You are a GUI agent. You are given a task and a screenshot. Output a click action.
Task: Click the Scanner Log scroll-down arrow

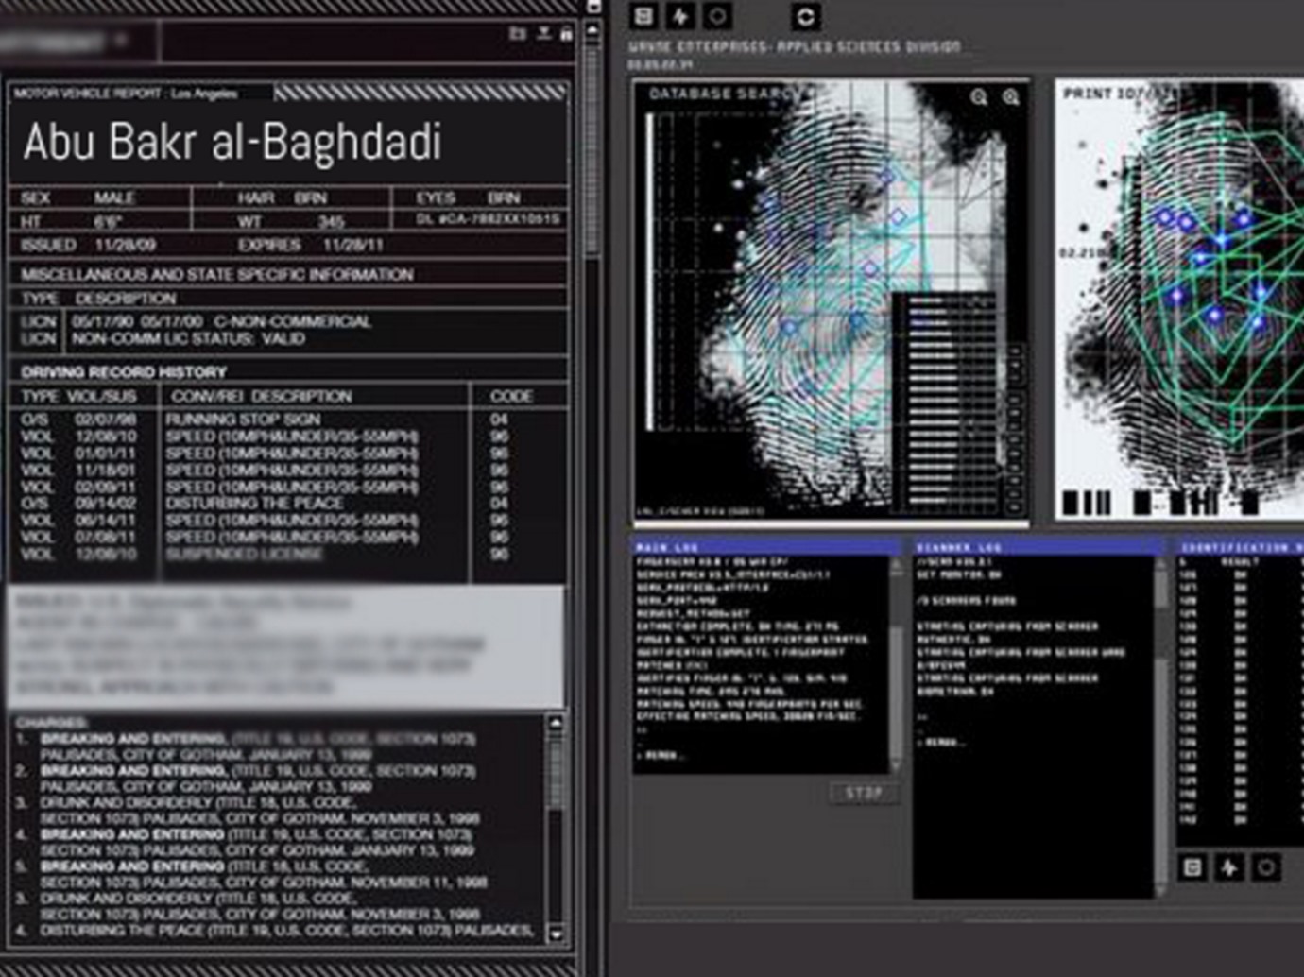(x=1160, y=888)
